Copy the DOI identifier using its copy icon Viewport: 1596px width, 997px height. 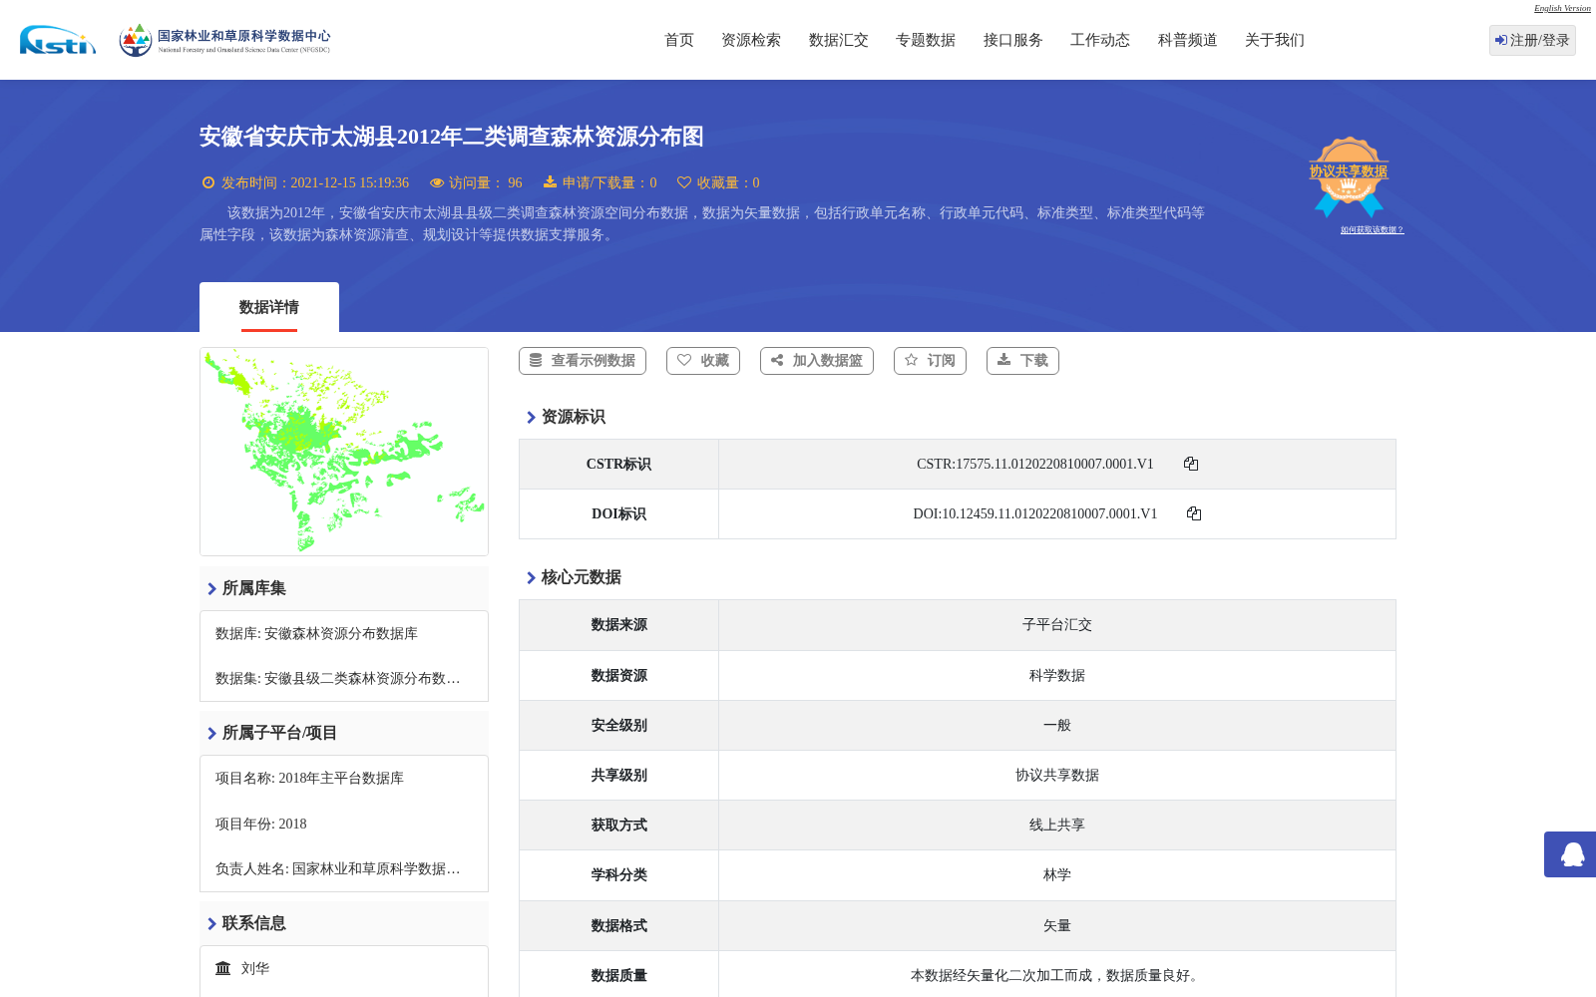point(1194,513)
